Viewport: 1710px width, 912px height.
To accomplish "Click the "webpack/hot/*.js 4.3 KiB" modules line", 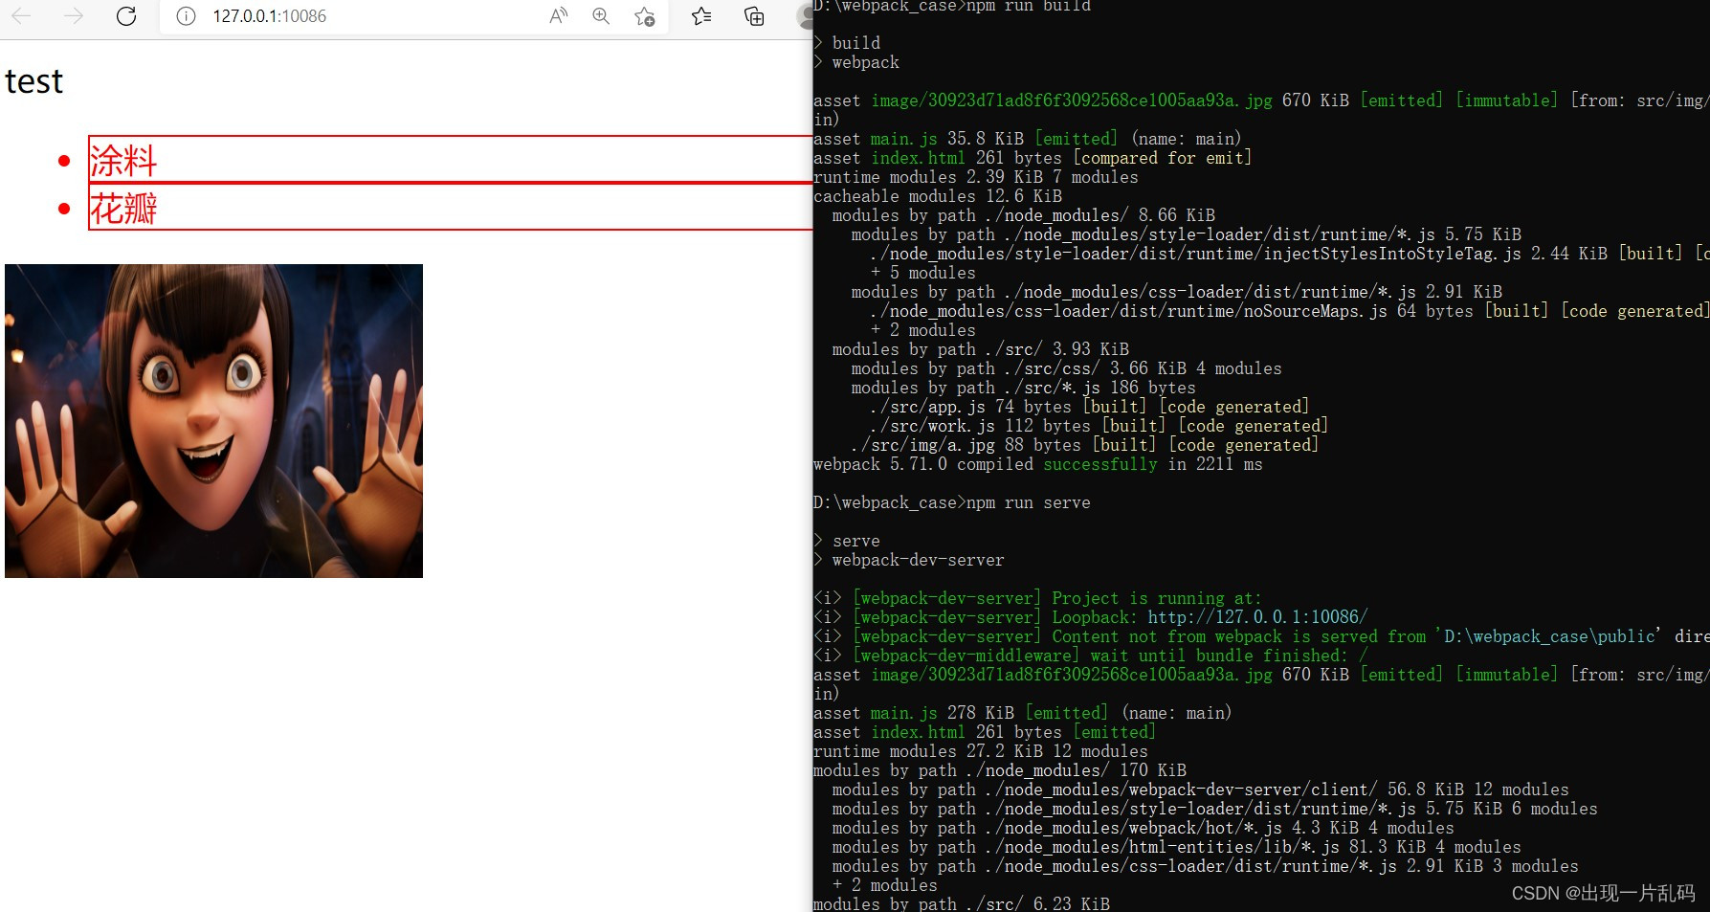I will tap(1144, 828).
